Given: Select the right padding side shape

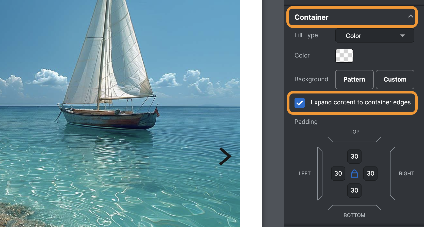Looking at the screenshot, I should [393, 174].
